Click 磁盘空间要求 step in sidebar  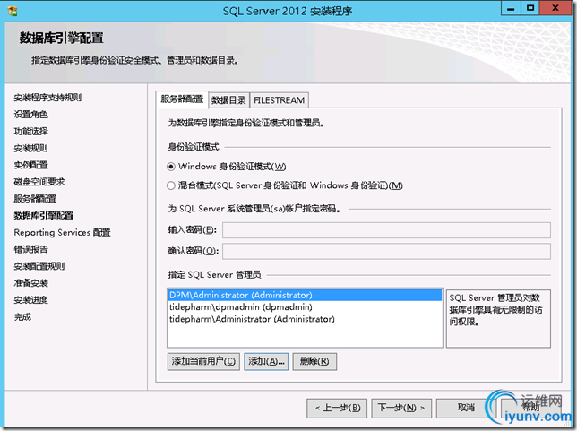[x=39, y=182]
